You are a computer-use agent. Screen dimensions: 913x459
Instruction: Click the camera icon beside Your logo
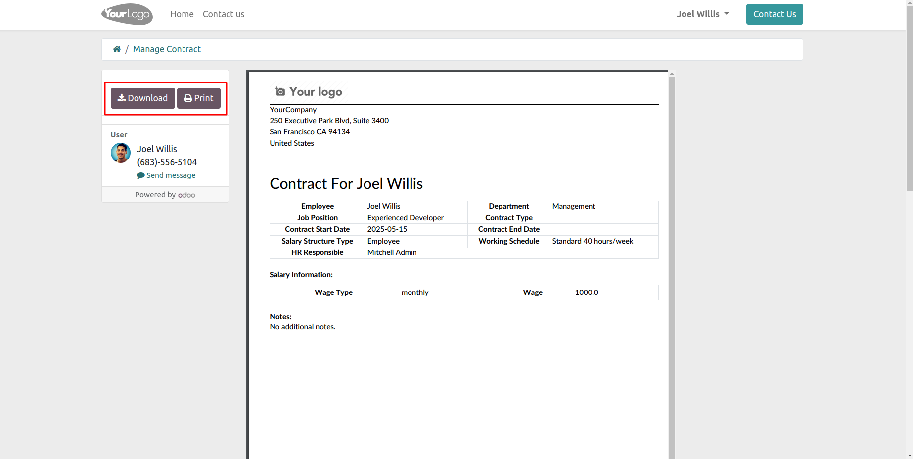280,91
